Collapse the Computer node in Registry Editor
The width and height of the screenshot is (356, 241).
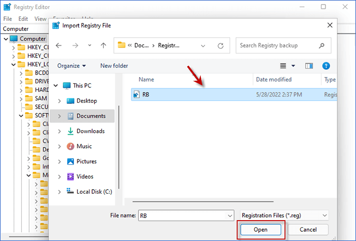(x=6, y=39)
